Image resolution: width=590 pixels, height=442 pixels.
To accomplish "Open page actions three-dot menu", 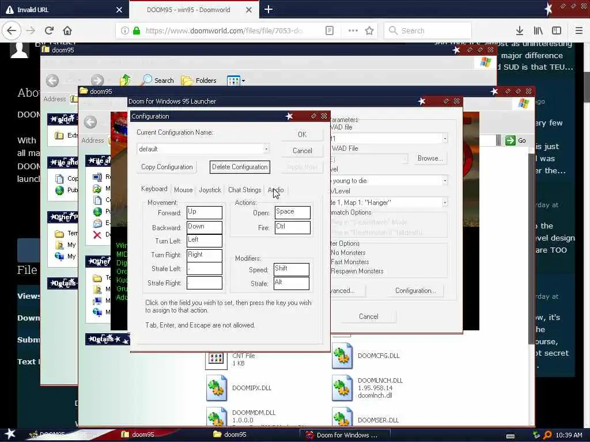I will click(353, 31).
